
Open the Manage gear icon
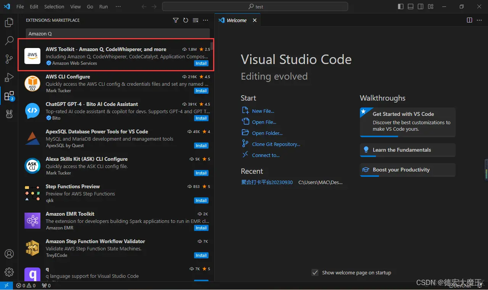[x=9, y=272]
